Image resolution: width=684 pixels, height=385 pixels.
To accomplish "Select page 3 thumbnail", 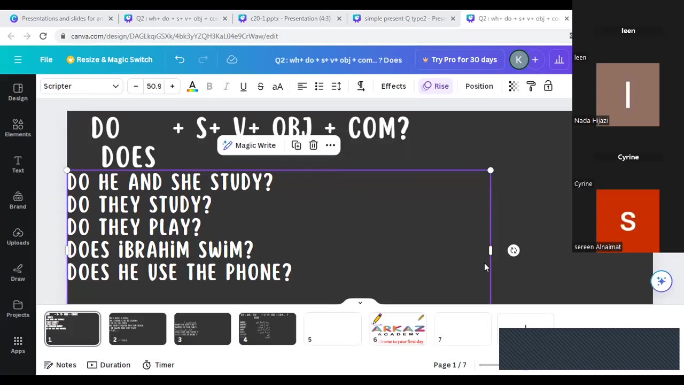I will tap(203, 329).
